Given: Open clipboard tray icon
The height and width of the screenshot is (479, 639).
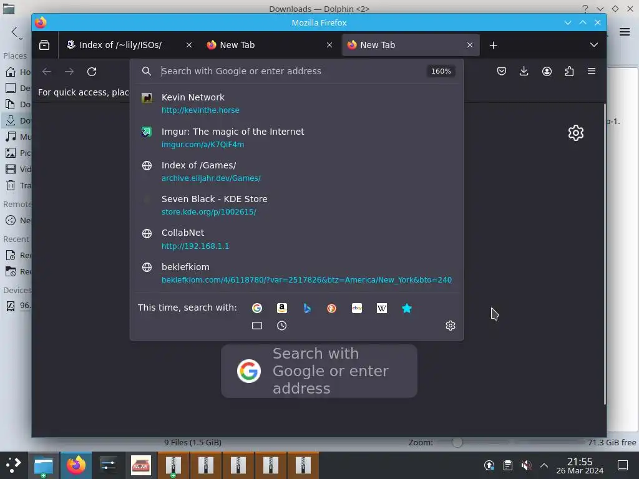Looking at the screenshot, I should tap(508, 465).
